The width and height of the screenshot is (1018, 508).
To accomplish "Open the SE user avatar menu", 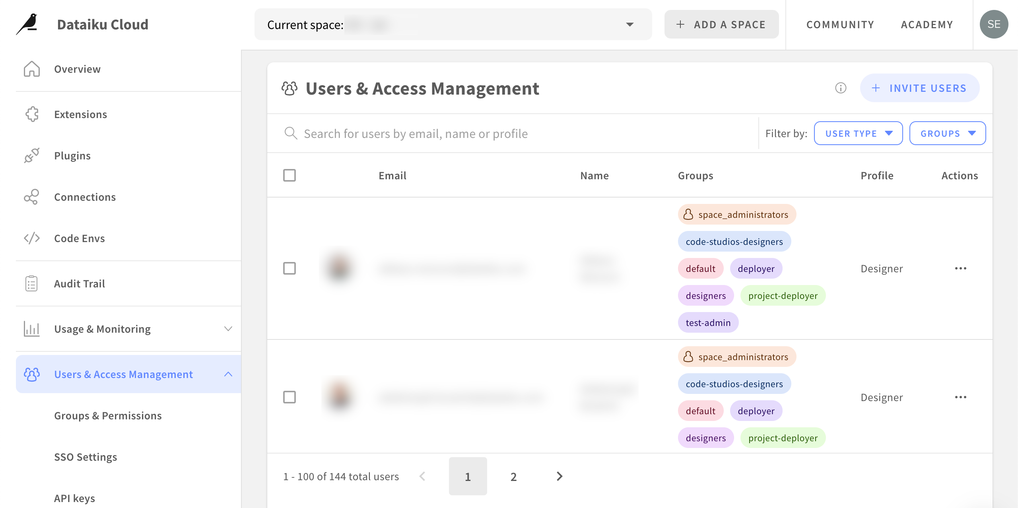I will [x=994, y=24].
